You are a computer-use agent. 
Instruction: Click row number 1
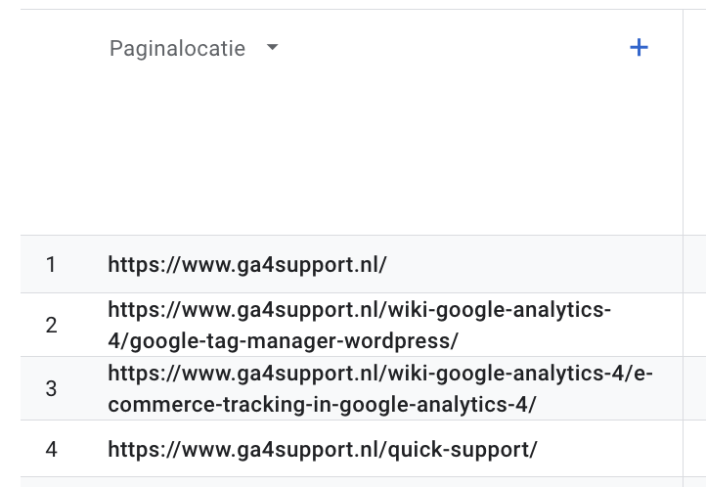(x=51, y=265)
